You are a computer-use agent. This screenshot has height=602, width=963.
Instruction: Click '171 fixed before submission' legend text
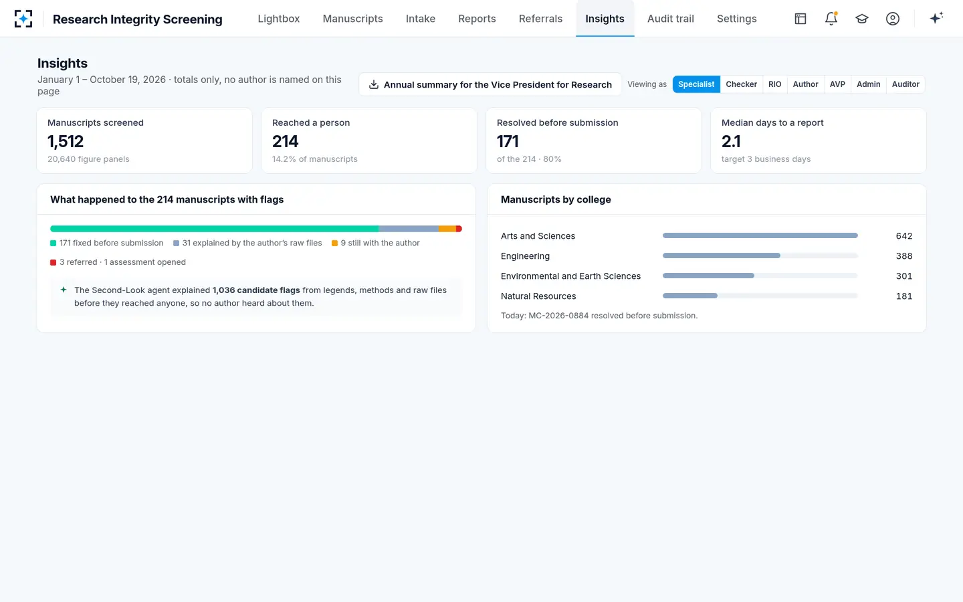pos(112,243)
